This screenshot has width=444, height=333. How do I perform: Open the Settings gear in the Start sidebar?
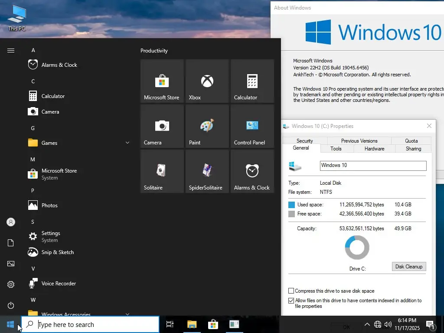point(10,284)
